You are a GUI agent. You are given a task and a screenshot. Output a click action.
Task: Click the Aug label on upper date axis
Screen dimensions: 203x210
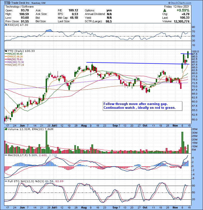pos(84,125)
